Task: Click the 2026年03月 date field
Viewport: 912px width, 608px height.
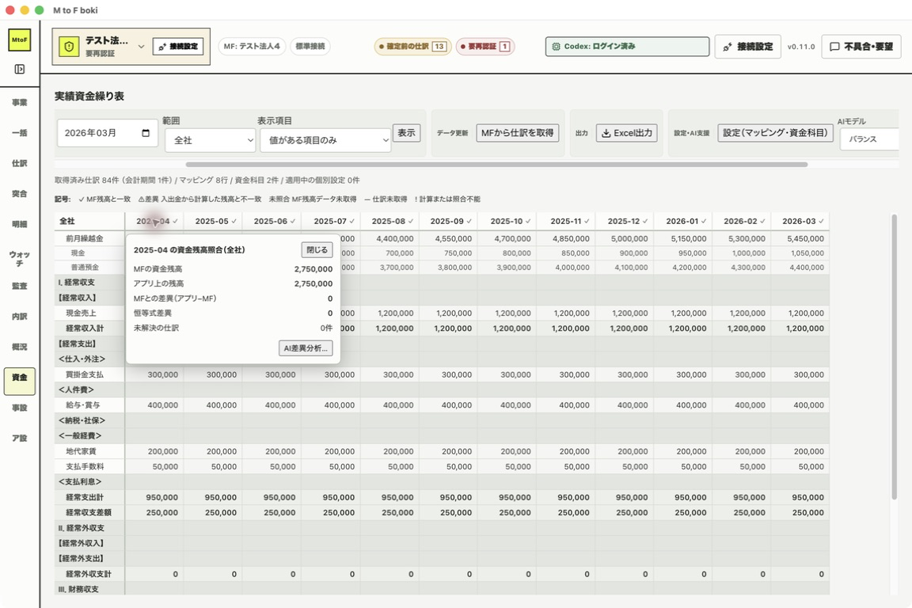Action: pyautogui.click(x=107, y=133)
